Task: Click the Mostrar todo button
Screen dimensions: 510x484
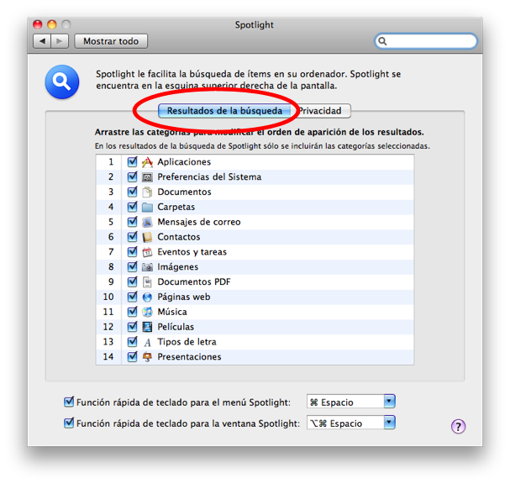Action: [111, 41]
